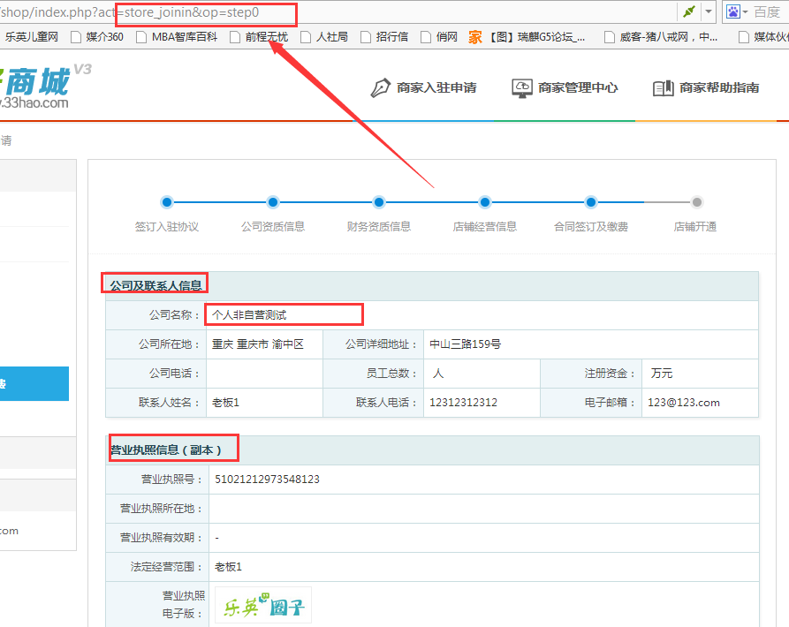
Task: Click the 商家入驻申请 pen icon
Action: pos(381,88)
